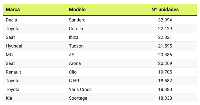Select the Yaris Cross model cell
Viewport: 200px width, 105px height.
pos(80,89)
